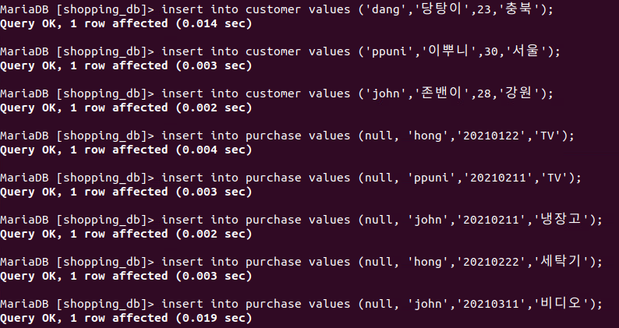Click the purchase insert line containing '세탁기'
The image size is (619, 328).
301,262
